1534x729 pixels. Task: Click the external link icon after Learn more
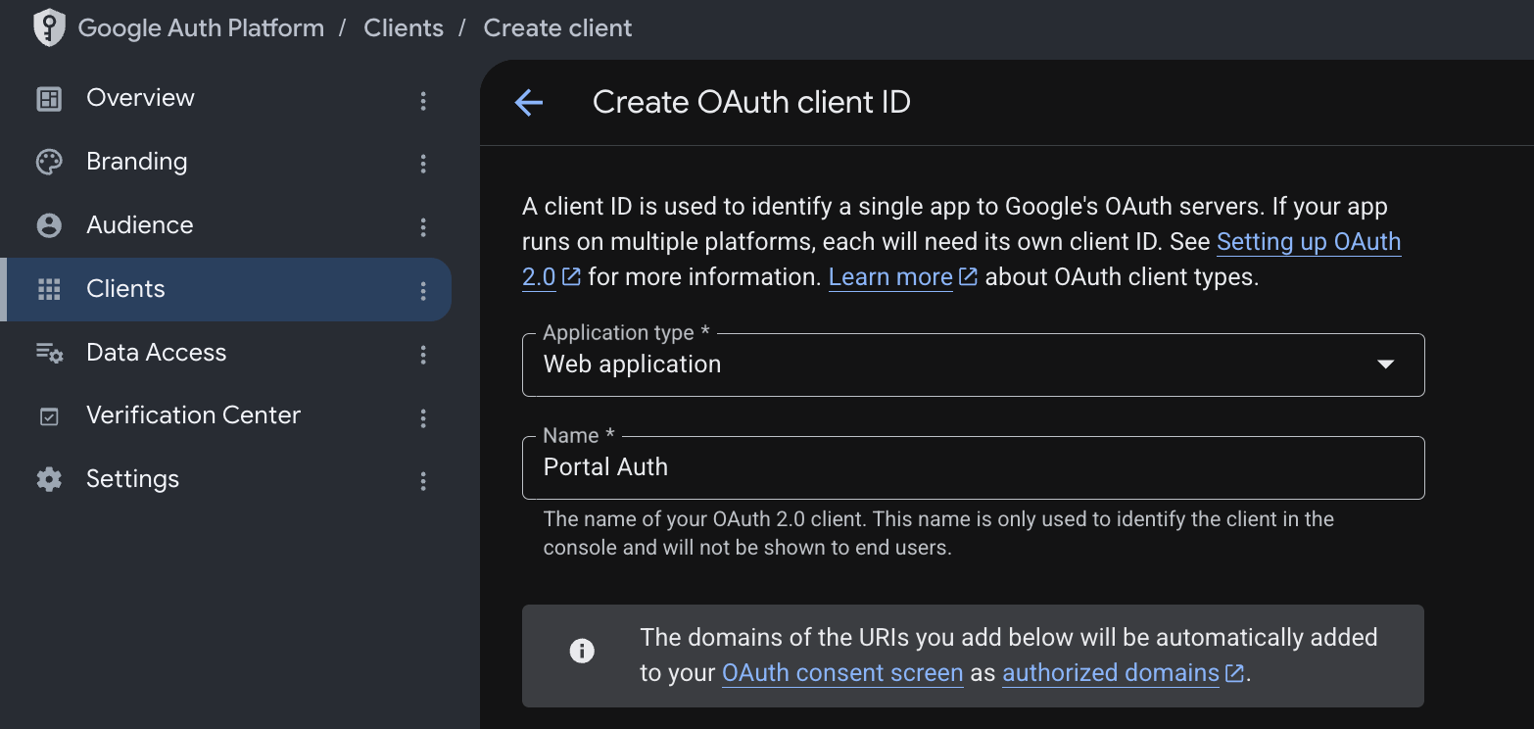[x=968, y=277]
